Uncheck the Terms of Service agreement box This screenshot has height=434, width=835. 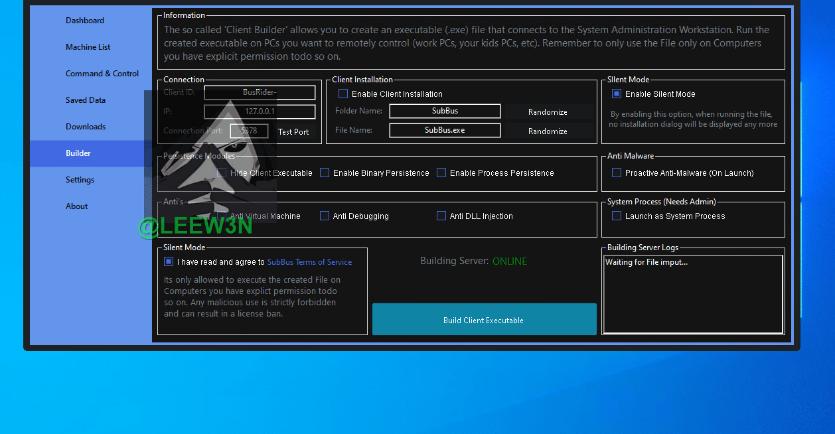click(169, 262)
